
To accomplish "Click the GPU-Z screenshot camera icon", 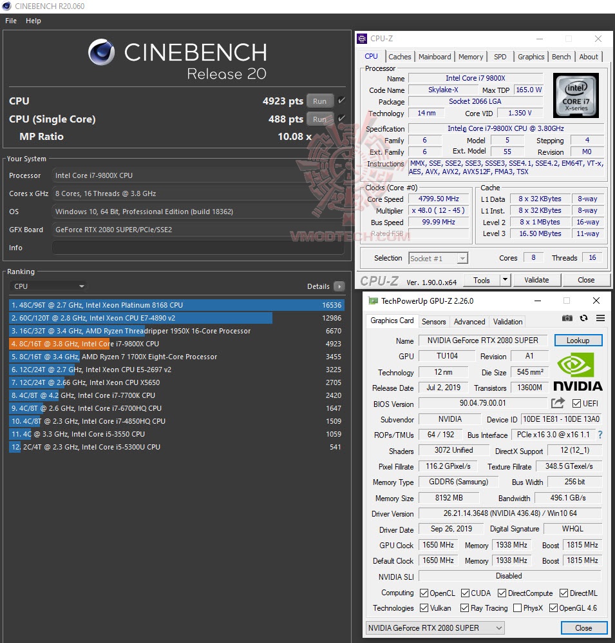I will click(x=567, y=318).
